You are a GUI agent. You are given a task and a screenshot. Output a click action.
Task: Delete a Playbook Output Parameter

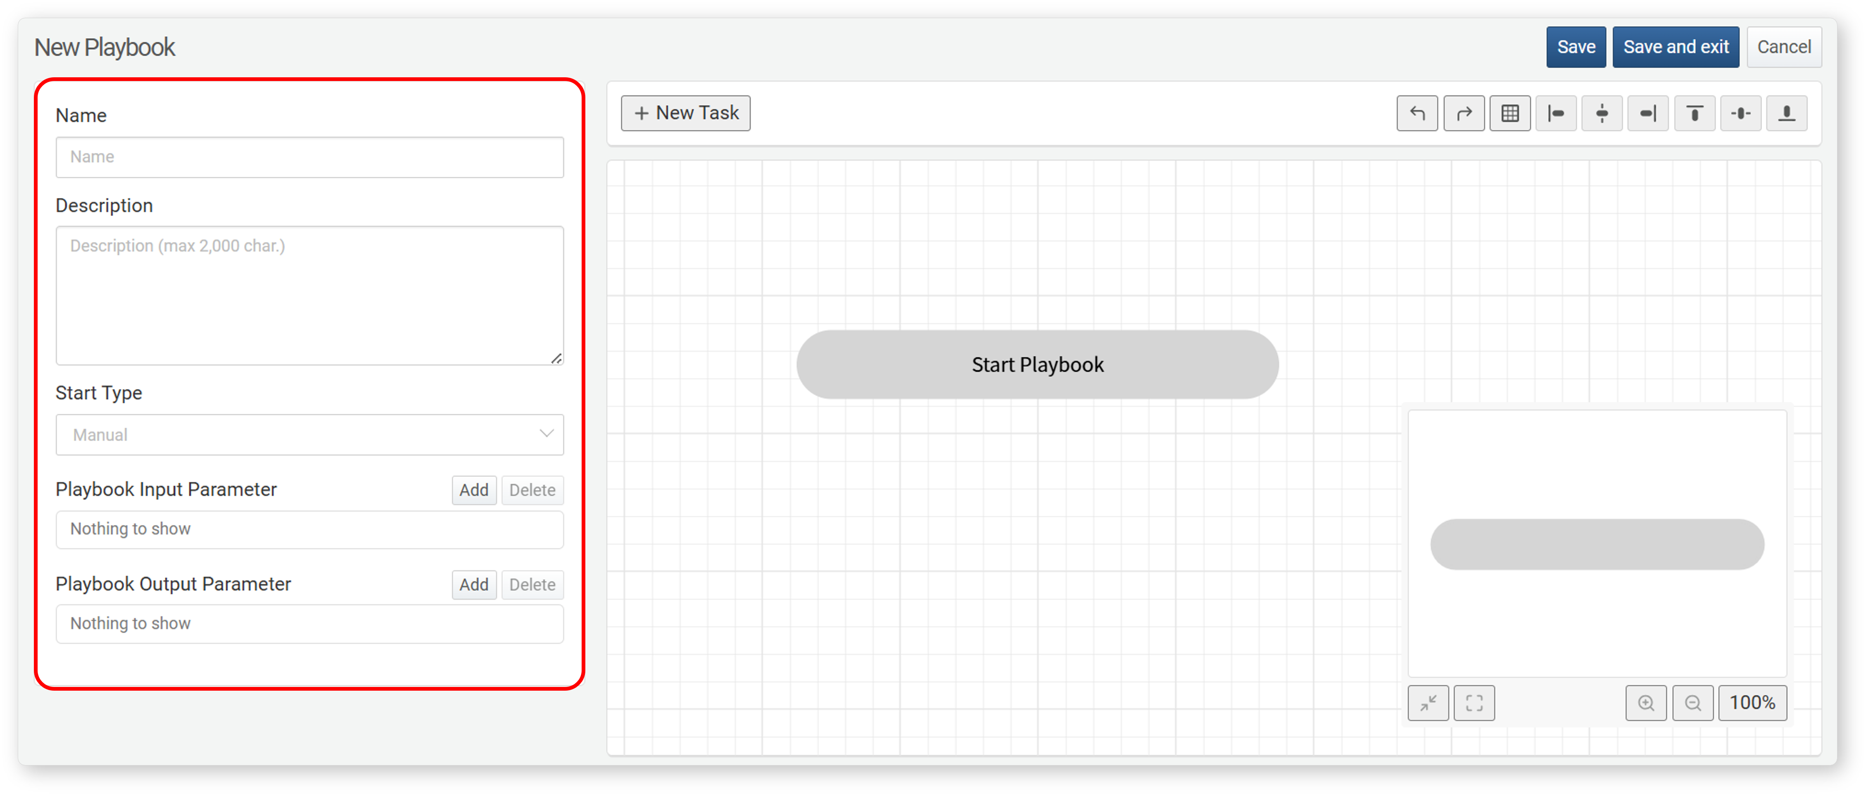tap(532, 584)
